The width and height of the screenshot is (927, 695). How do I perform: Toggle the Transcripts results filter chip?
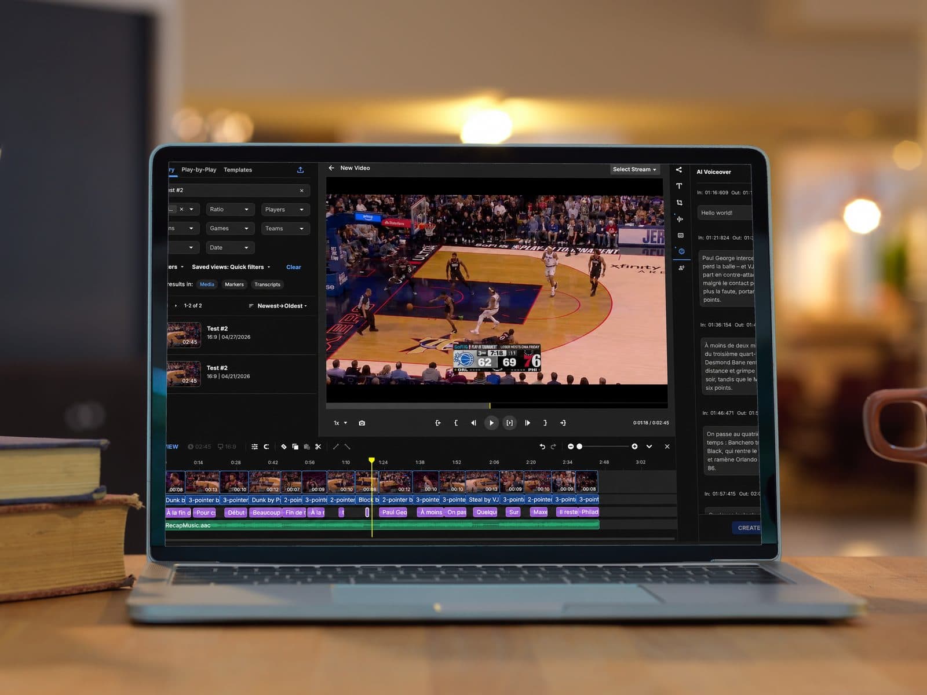click(267, 284)
